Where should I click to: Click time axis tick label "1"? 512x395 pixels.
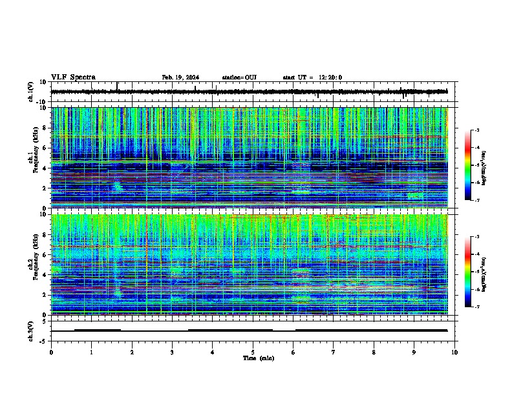coord(91,352)
